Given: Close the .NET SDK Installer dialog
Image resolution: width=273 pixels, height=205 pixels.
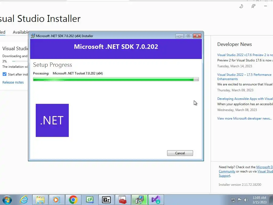Looking at the screenshot, I should [x=197, y=36].
